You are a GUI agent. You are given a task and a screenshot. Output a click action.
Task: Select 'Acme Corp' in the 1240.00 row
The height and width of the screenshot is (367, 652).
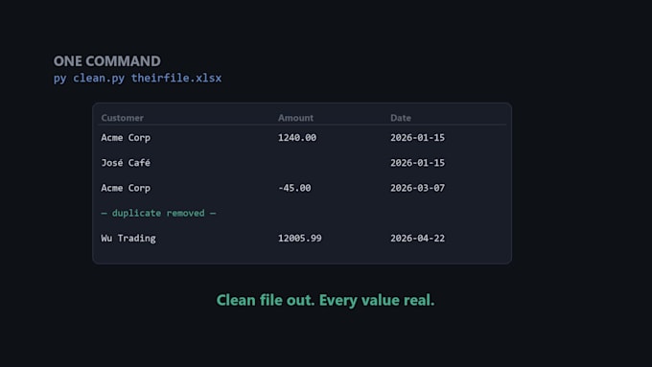pyautogui.click(x=126, y=138)
